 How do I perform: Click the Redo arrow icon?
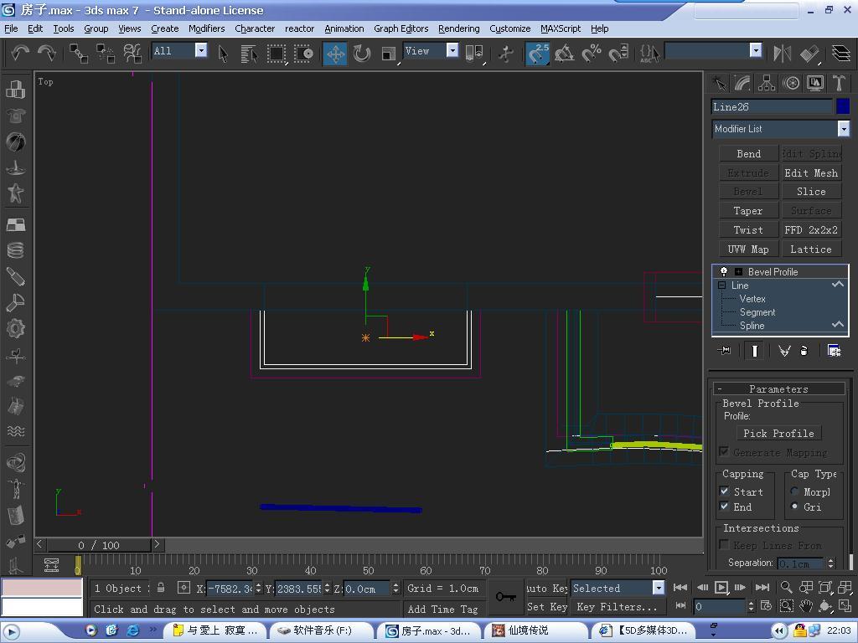coord(47,53)
